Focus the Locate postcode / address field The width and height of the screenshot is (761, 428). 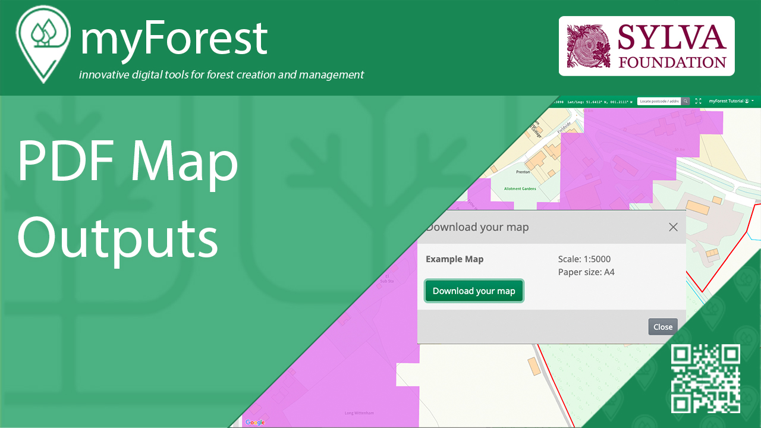pos(659,102)
